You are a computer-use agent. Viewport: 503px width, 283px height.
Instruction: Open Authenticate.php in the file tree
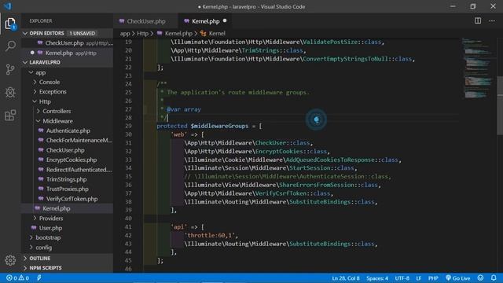tap(68, 130)
